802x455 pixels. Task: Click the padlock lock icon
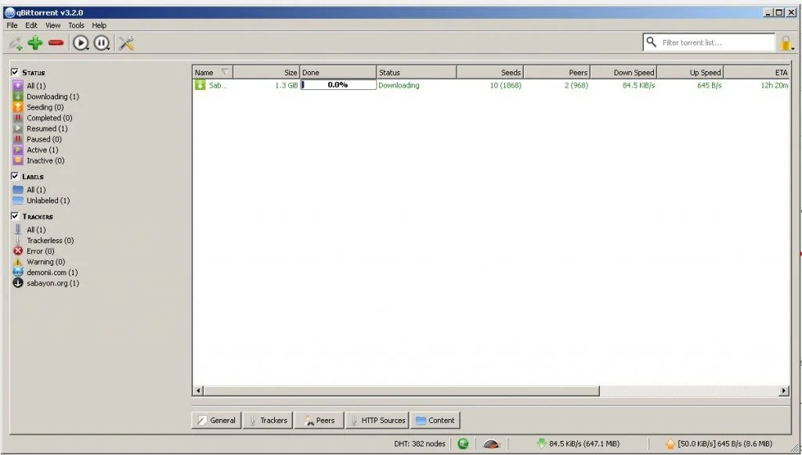pyautogui.click(x=786, y=43)
